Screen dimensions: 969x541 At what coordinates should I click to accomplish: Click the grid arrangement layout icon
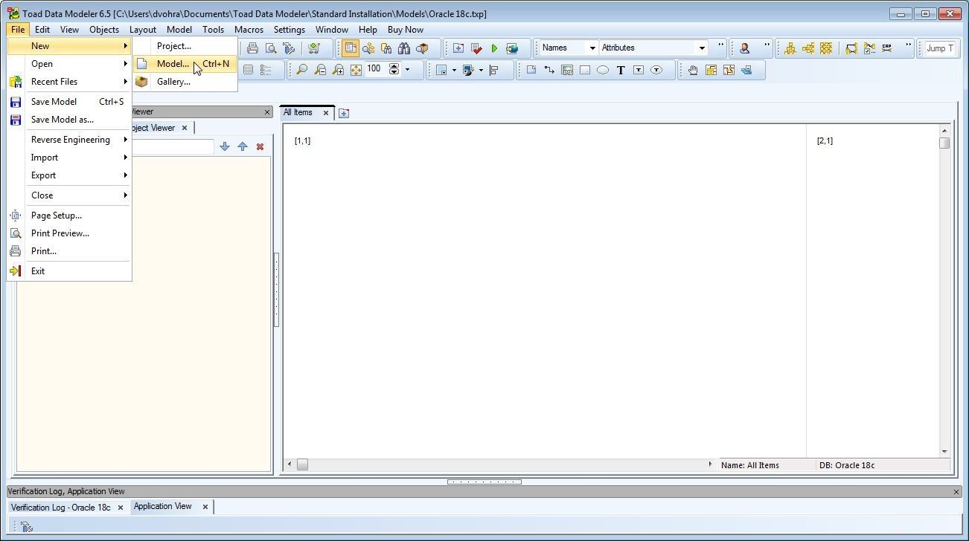click(826, 48)
